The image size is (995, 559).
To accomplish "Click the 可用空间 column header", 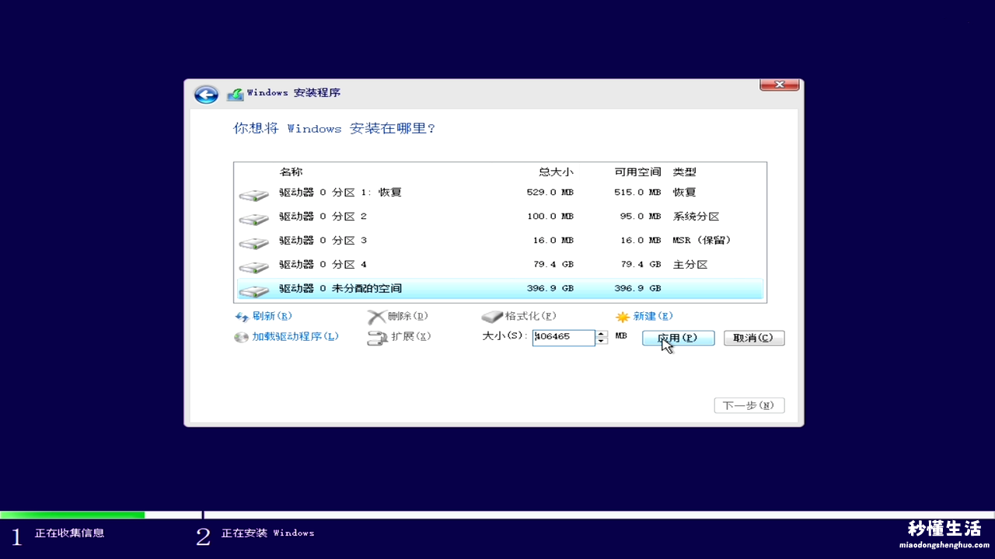I will pos(637,172).
